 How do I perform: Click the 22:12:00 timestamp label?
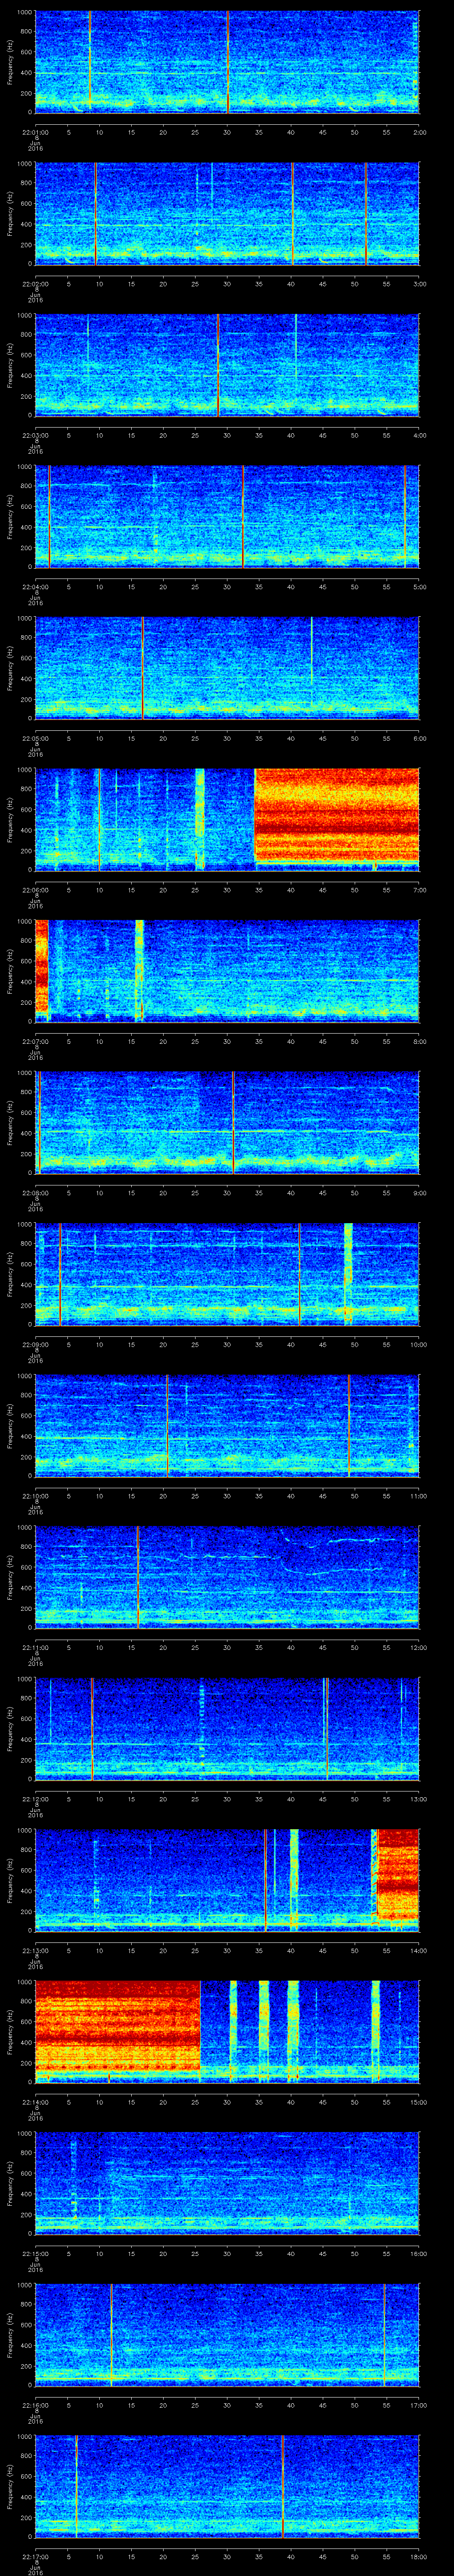tap(35, 1799)
